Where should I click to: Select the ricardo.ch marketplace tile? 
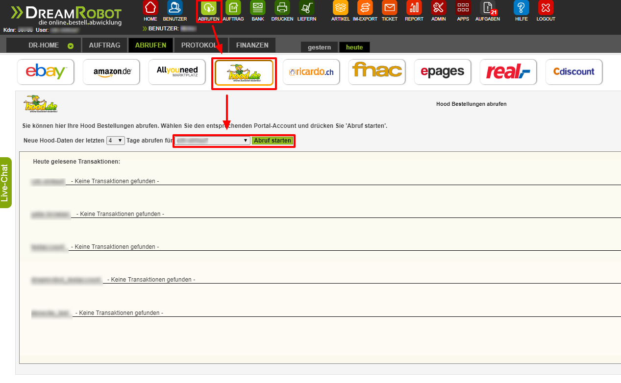pos(311,72)
